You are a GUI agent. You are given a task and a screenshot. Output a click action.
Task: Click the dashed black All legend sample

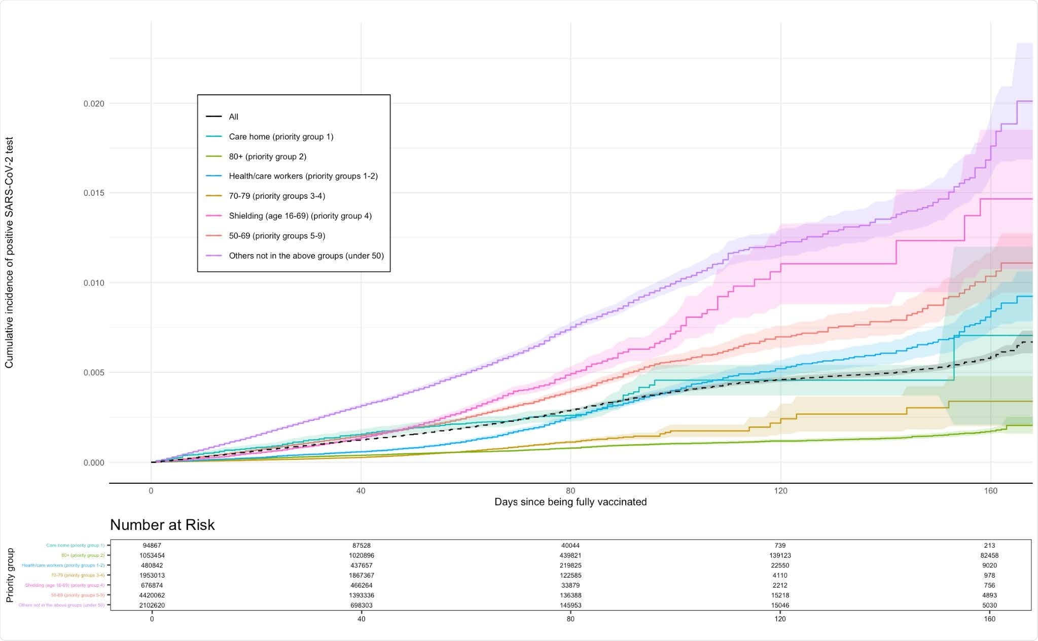point(213,116)
